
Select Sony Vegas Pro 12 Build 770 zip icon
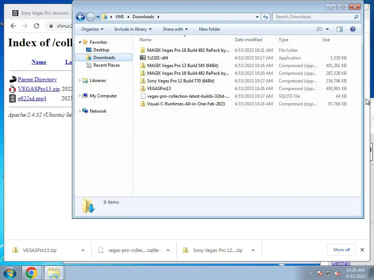[143, 81]
